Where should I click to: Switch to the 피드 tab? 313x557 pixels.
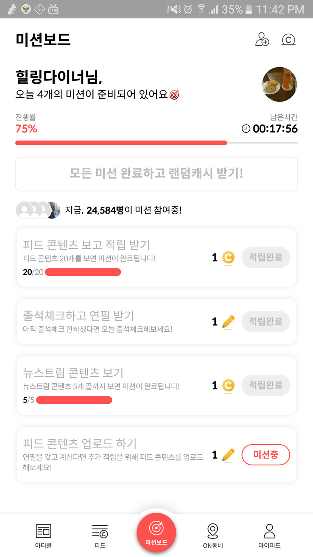[x=100, y=535]
